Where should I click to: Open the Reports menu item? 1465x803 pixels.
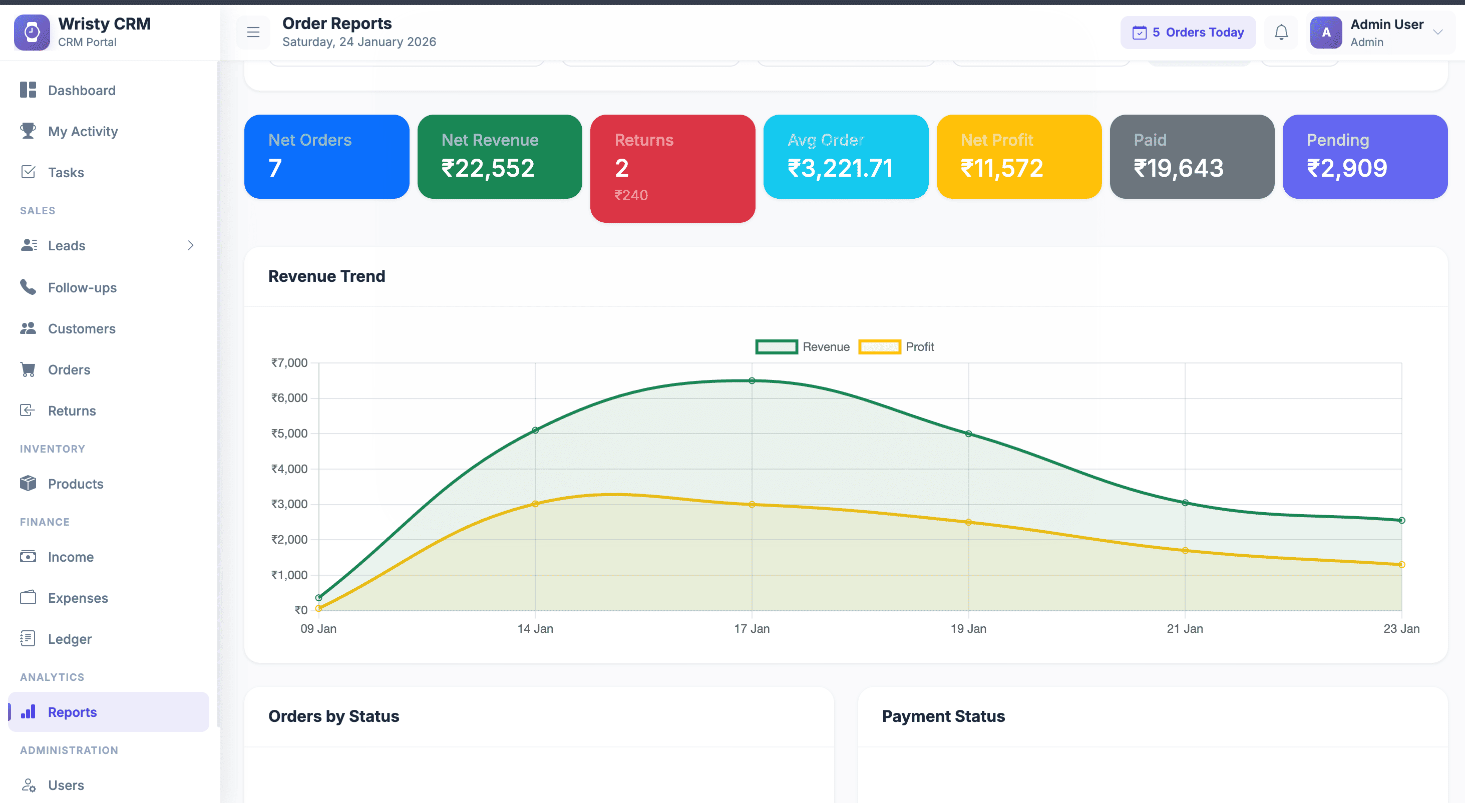click(72, 712)
